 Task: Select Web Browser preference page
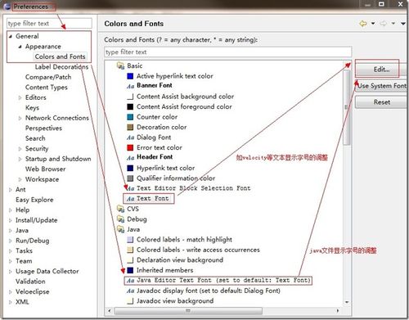point(45,169)
